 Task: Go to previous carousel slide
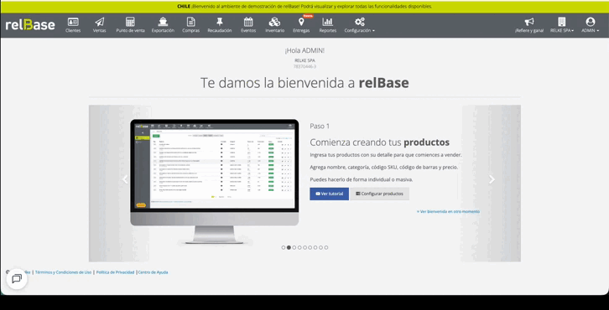point(125,179)
